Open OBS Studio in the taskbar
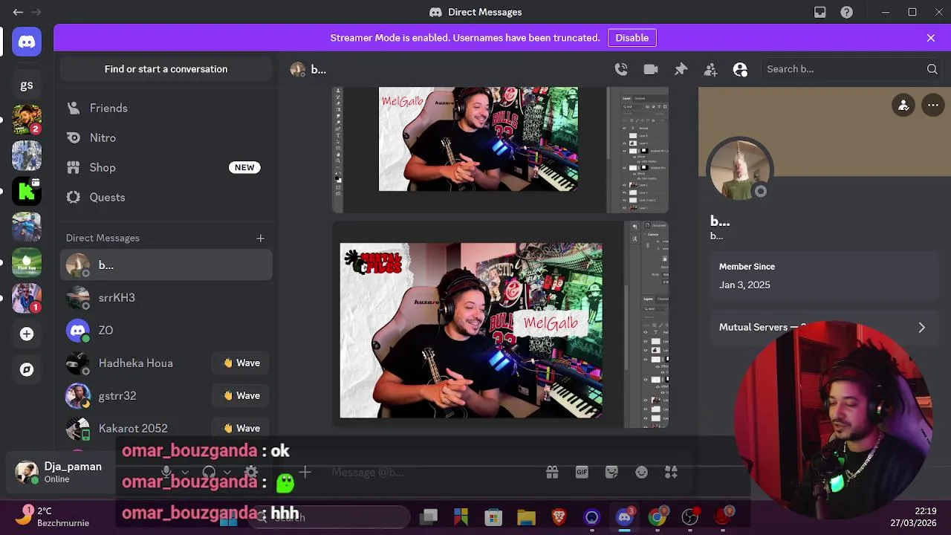This screenshot has height=535, width=951. (x=689, y=517)
